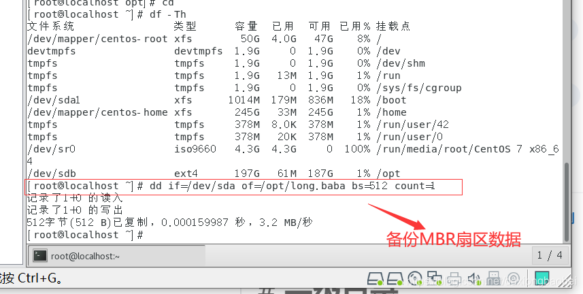Click the 记录了1+0 的写出 output line
This screenshot has width=583, height=294.
pyautogui.click(x=75, y=210)
